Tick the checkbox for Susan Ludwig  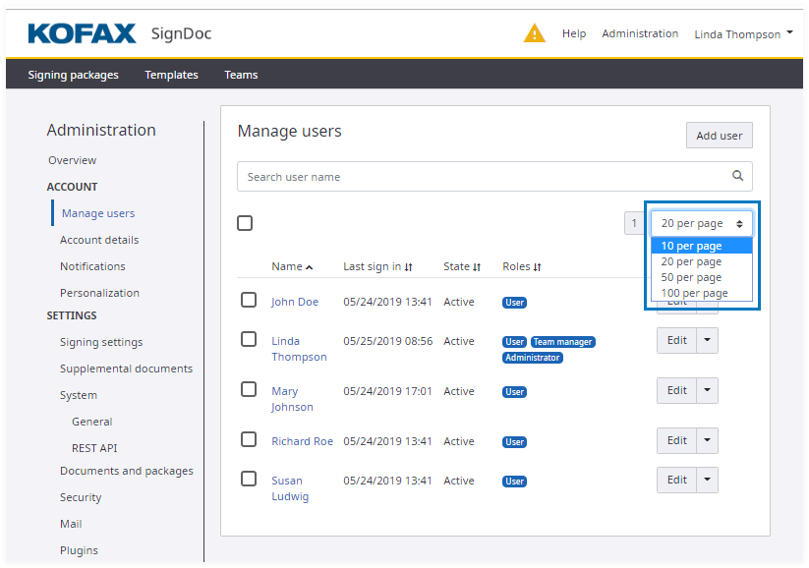[249, 479]
